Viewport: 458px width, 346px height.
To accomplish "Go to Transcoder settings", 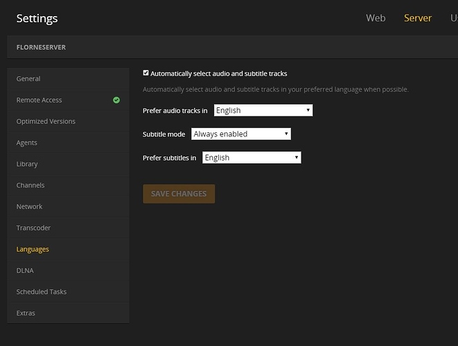I will click(33, 228).
